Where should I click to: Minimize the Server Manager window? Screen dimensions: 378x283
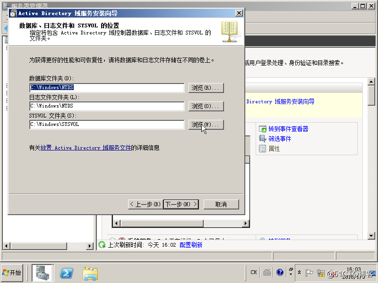[355, 6]
